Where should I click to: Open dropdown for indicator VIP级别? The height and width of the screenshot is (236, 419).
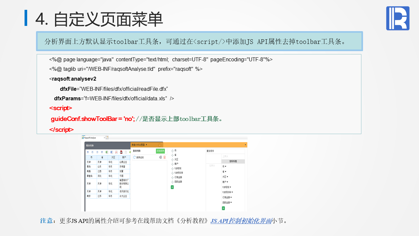(x=230, y=187)
